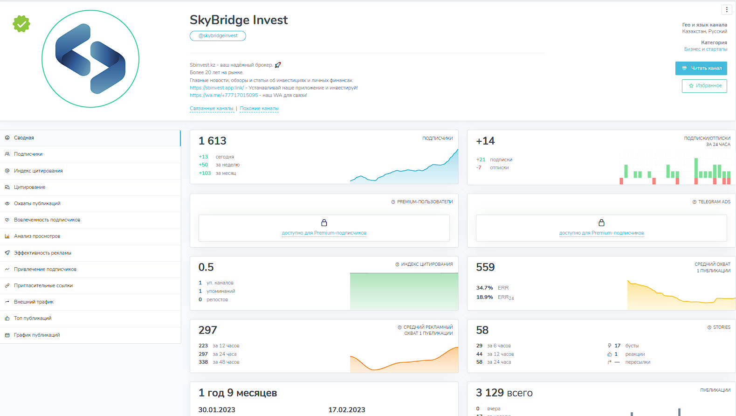This screenshot has width=736, height=416.
Task: Open the Подписчики sidebar section
Action: 90,154
